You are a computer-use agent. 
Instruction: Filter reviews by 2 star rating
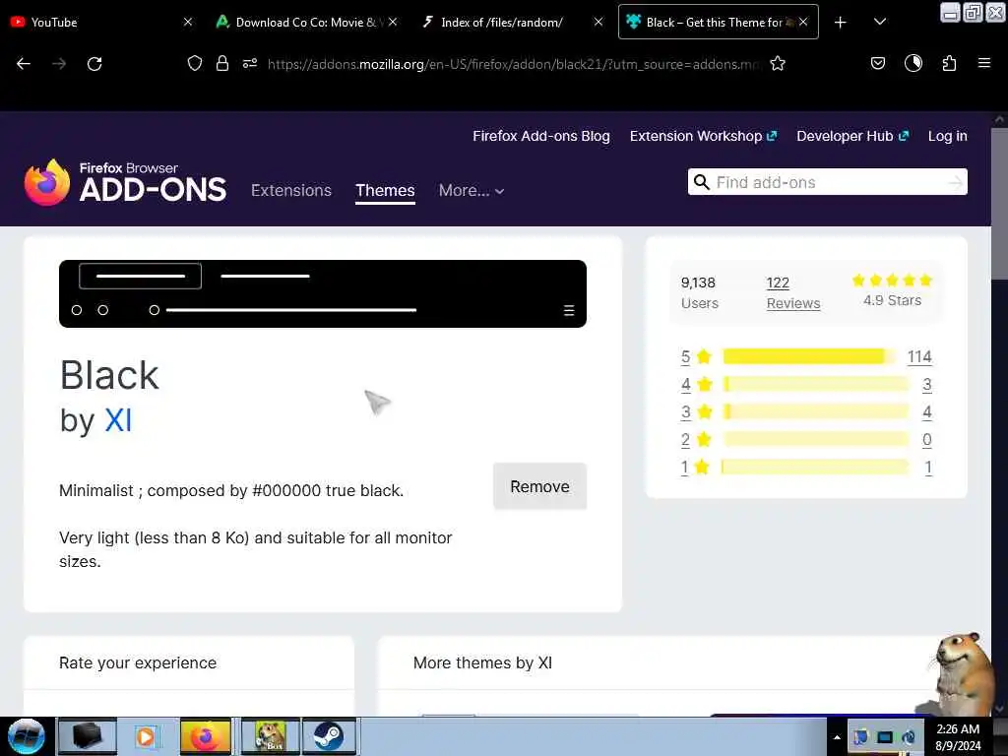(x=696, y=440)
